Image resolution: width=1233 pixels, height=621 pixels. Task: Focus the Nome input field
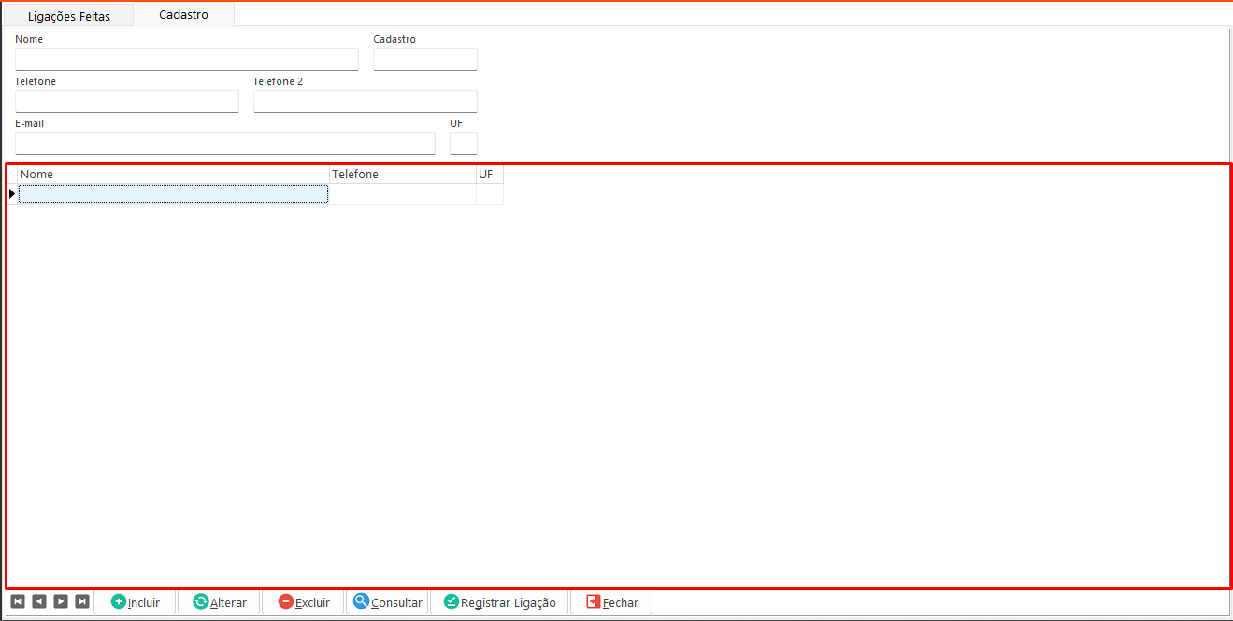(x=187, y=60)
